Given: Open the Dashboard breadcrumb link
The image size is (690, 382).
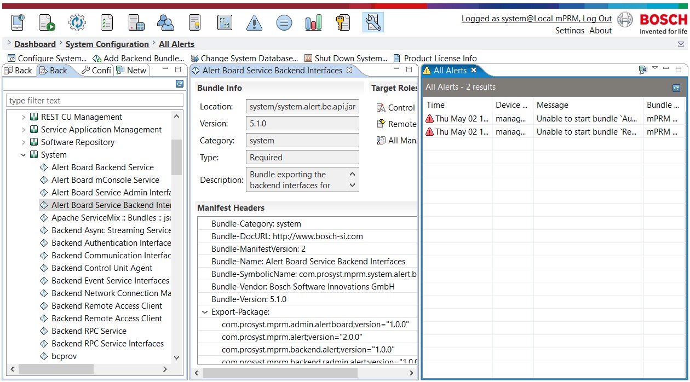Looking at the screenshot, I should pos(35,44).
